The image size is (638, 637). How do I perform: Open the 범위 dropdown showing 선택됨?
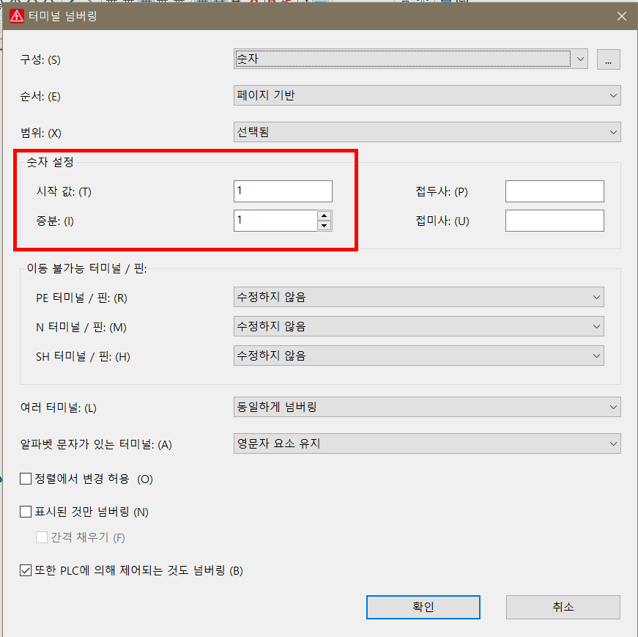pos(427,132)
